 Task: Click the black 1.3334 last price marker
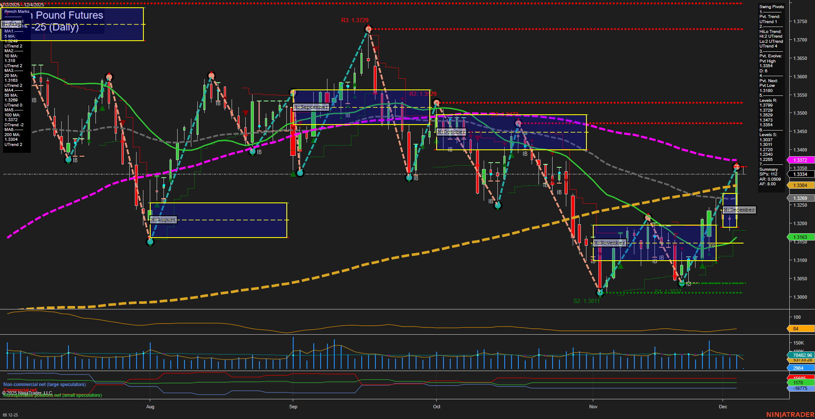(x=799, y=174)
